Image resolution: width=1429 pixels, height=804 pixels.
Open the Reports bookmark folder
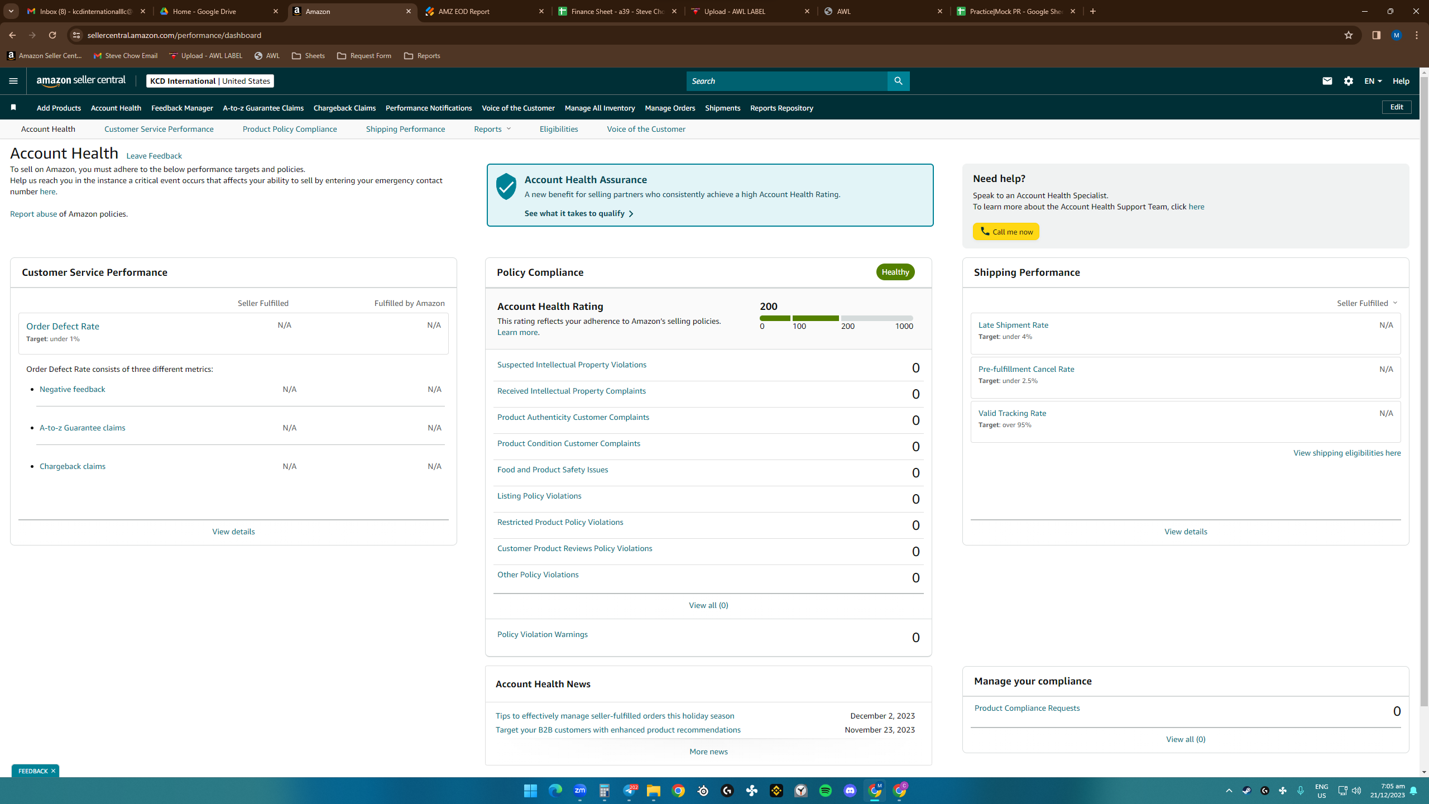pyautogui.click(x=422, y=56)
